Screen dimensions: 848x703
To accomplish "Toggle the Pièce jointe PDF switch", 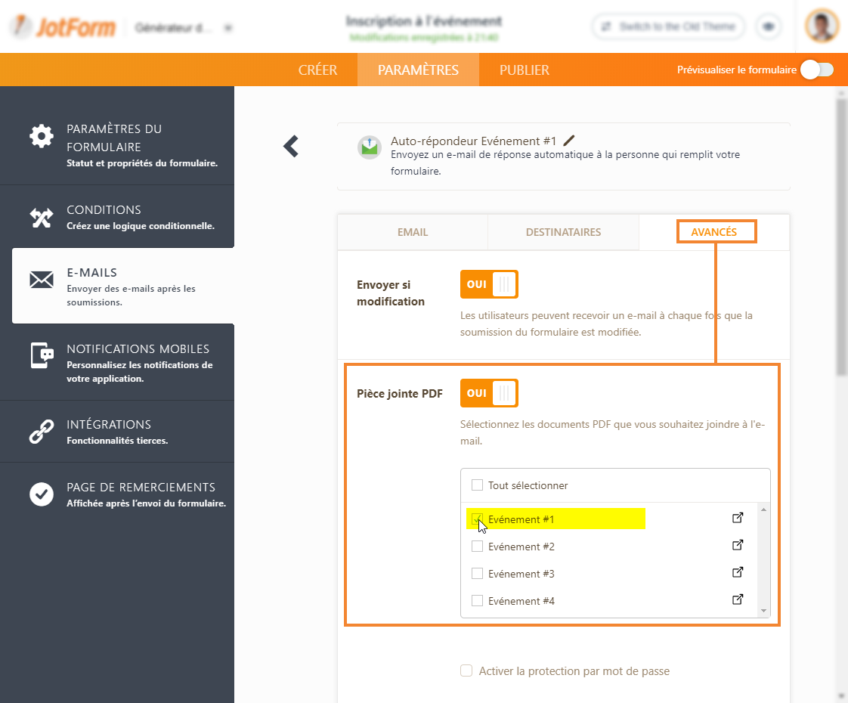I will 489,393.
